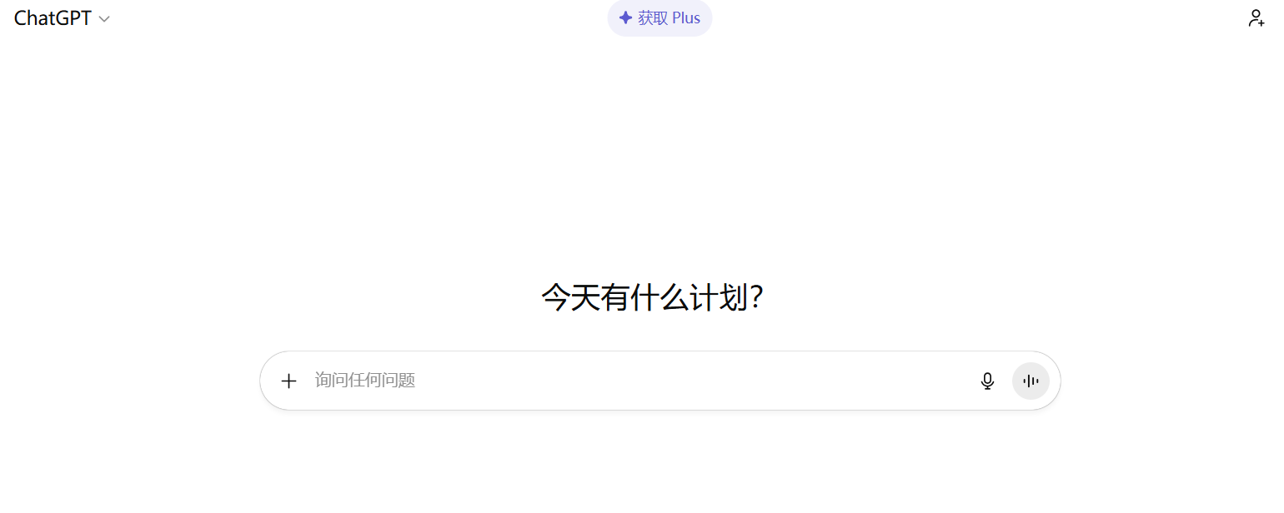The image size is (1284, 513).
Task: Launch voice mode with the waveform icon
Action: (1031, 381)
